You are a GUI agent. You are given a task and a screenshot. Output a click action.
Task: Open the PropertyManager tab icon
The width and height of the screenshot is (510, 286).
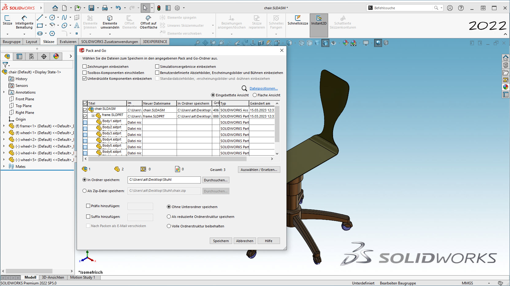(19, 56)
